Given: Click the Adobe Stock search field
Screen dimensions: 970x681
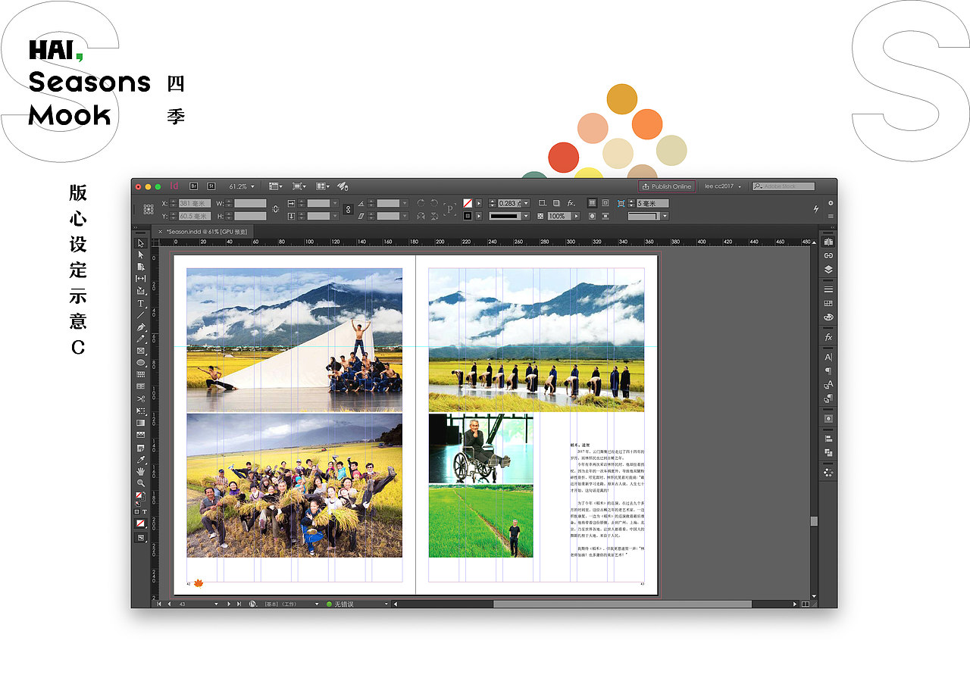Looking at the screenshot, I should (784, 186).
